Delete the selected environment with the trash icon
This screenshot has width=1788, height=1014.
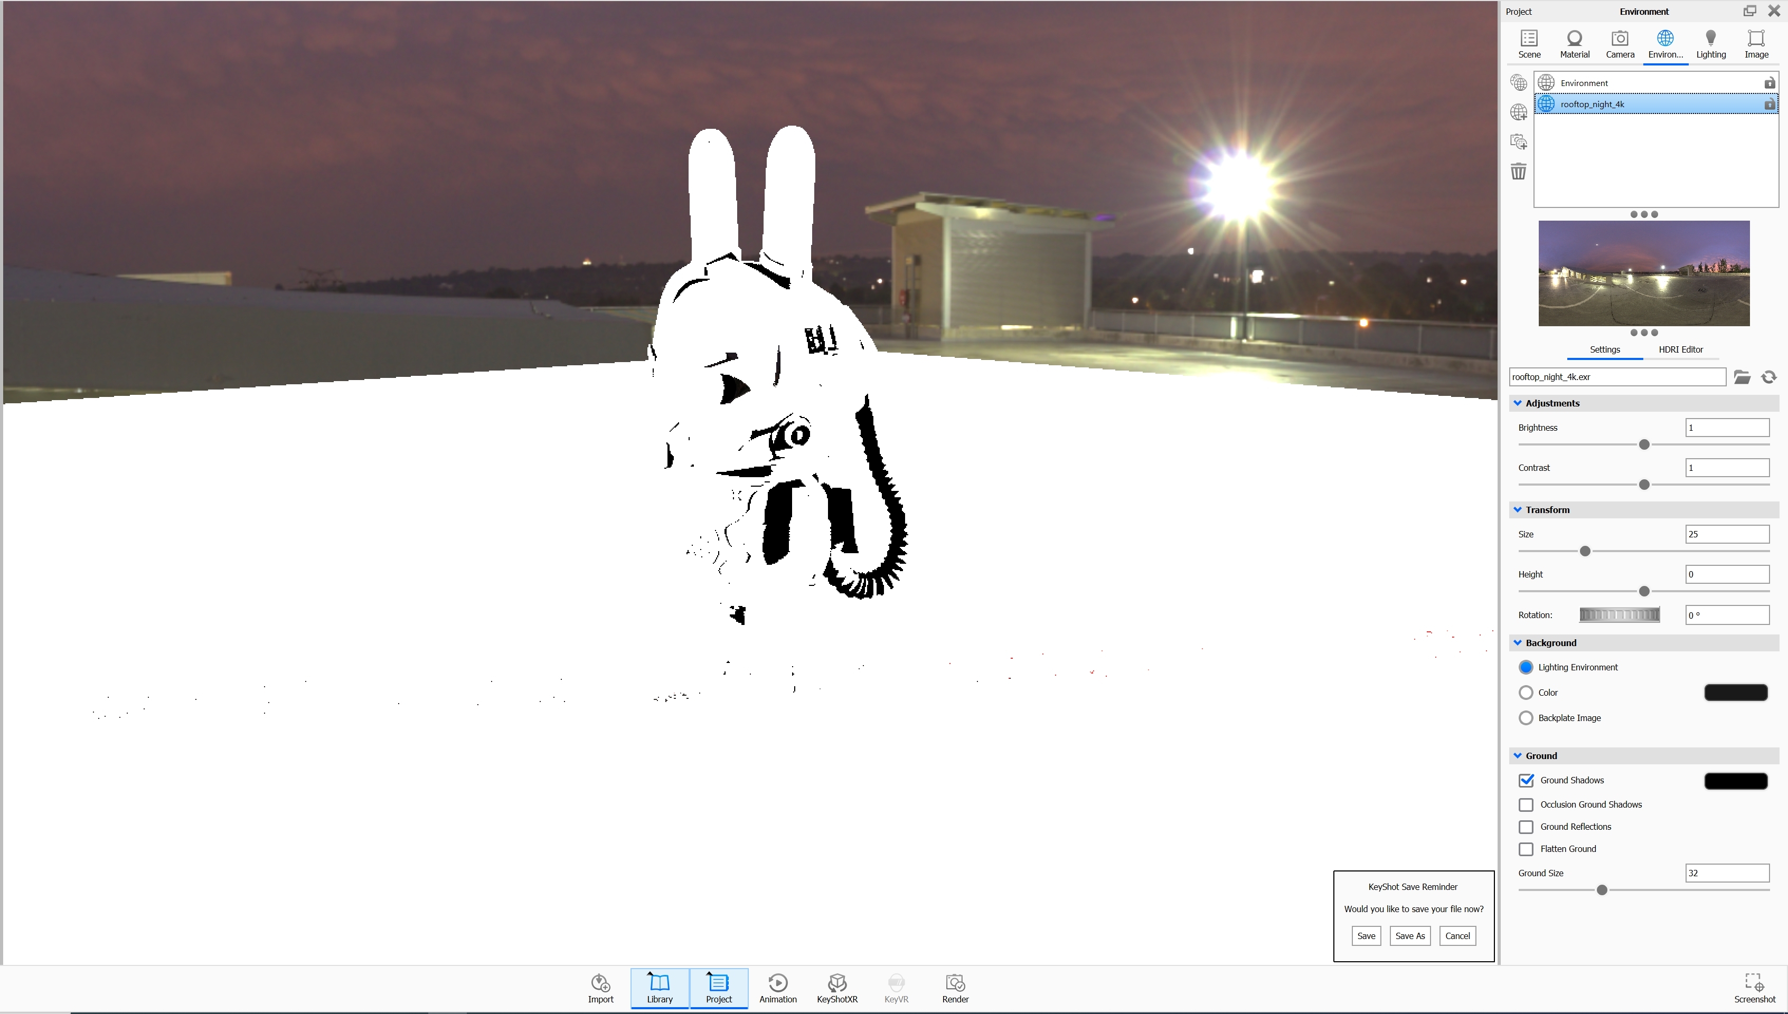click(x=1519, y=172)
